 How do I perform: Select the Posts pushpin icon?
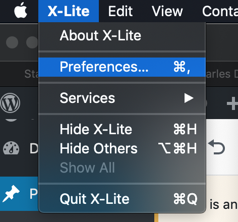point(11,194)
